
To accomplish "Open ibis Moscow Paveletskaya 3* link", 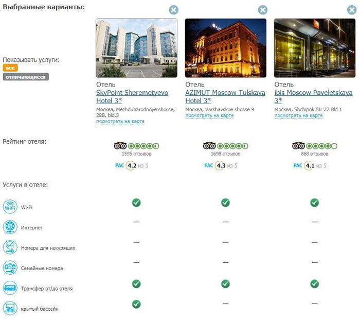I will point(313,96).
